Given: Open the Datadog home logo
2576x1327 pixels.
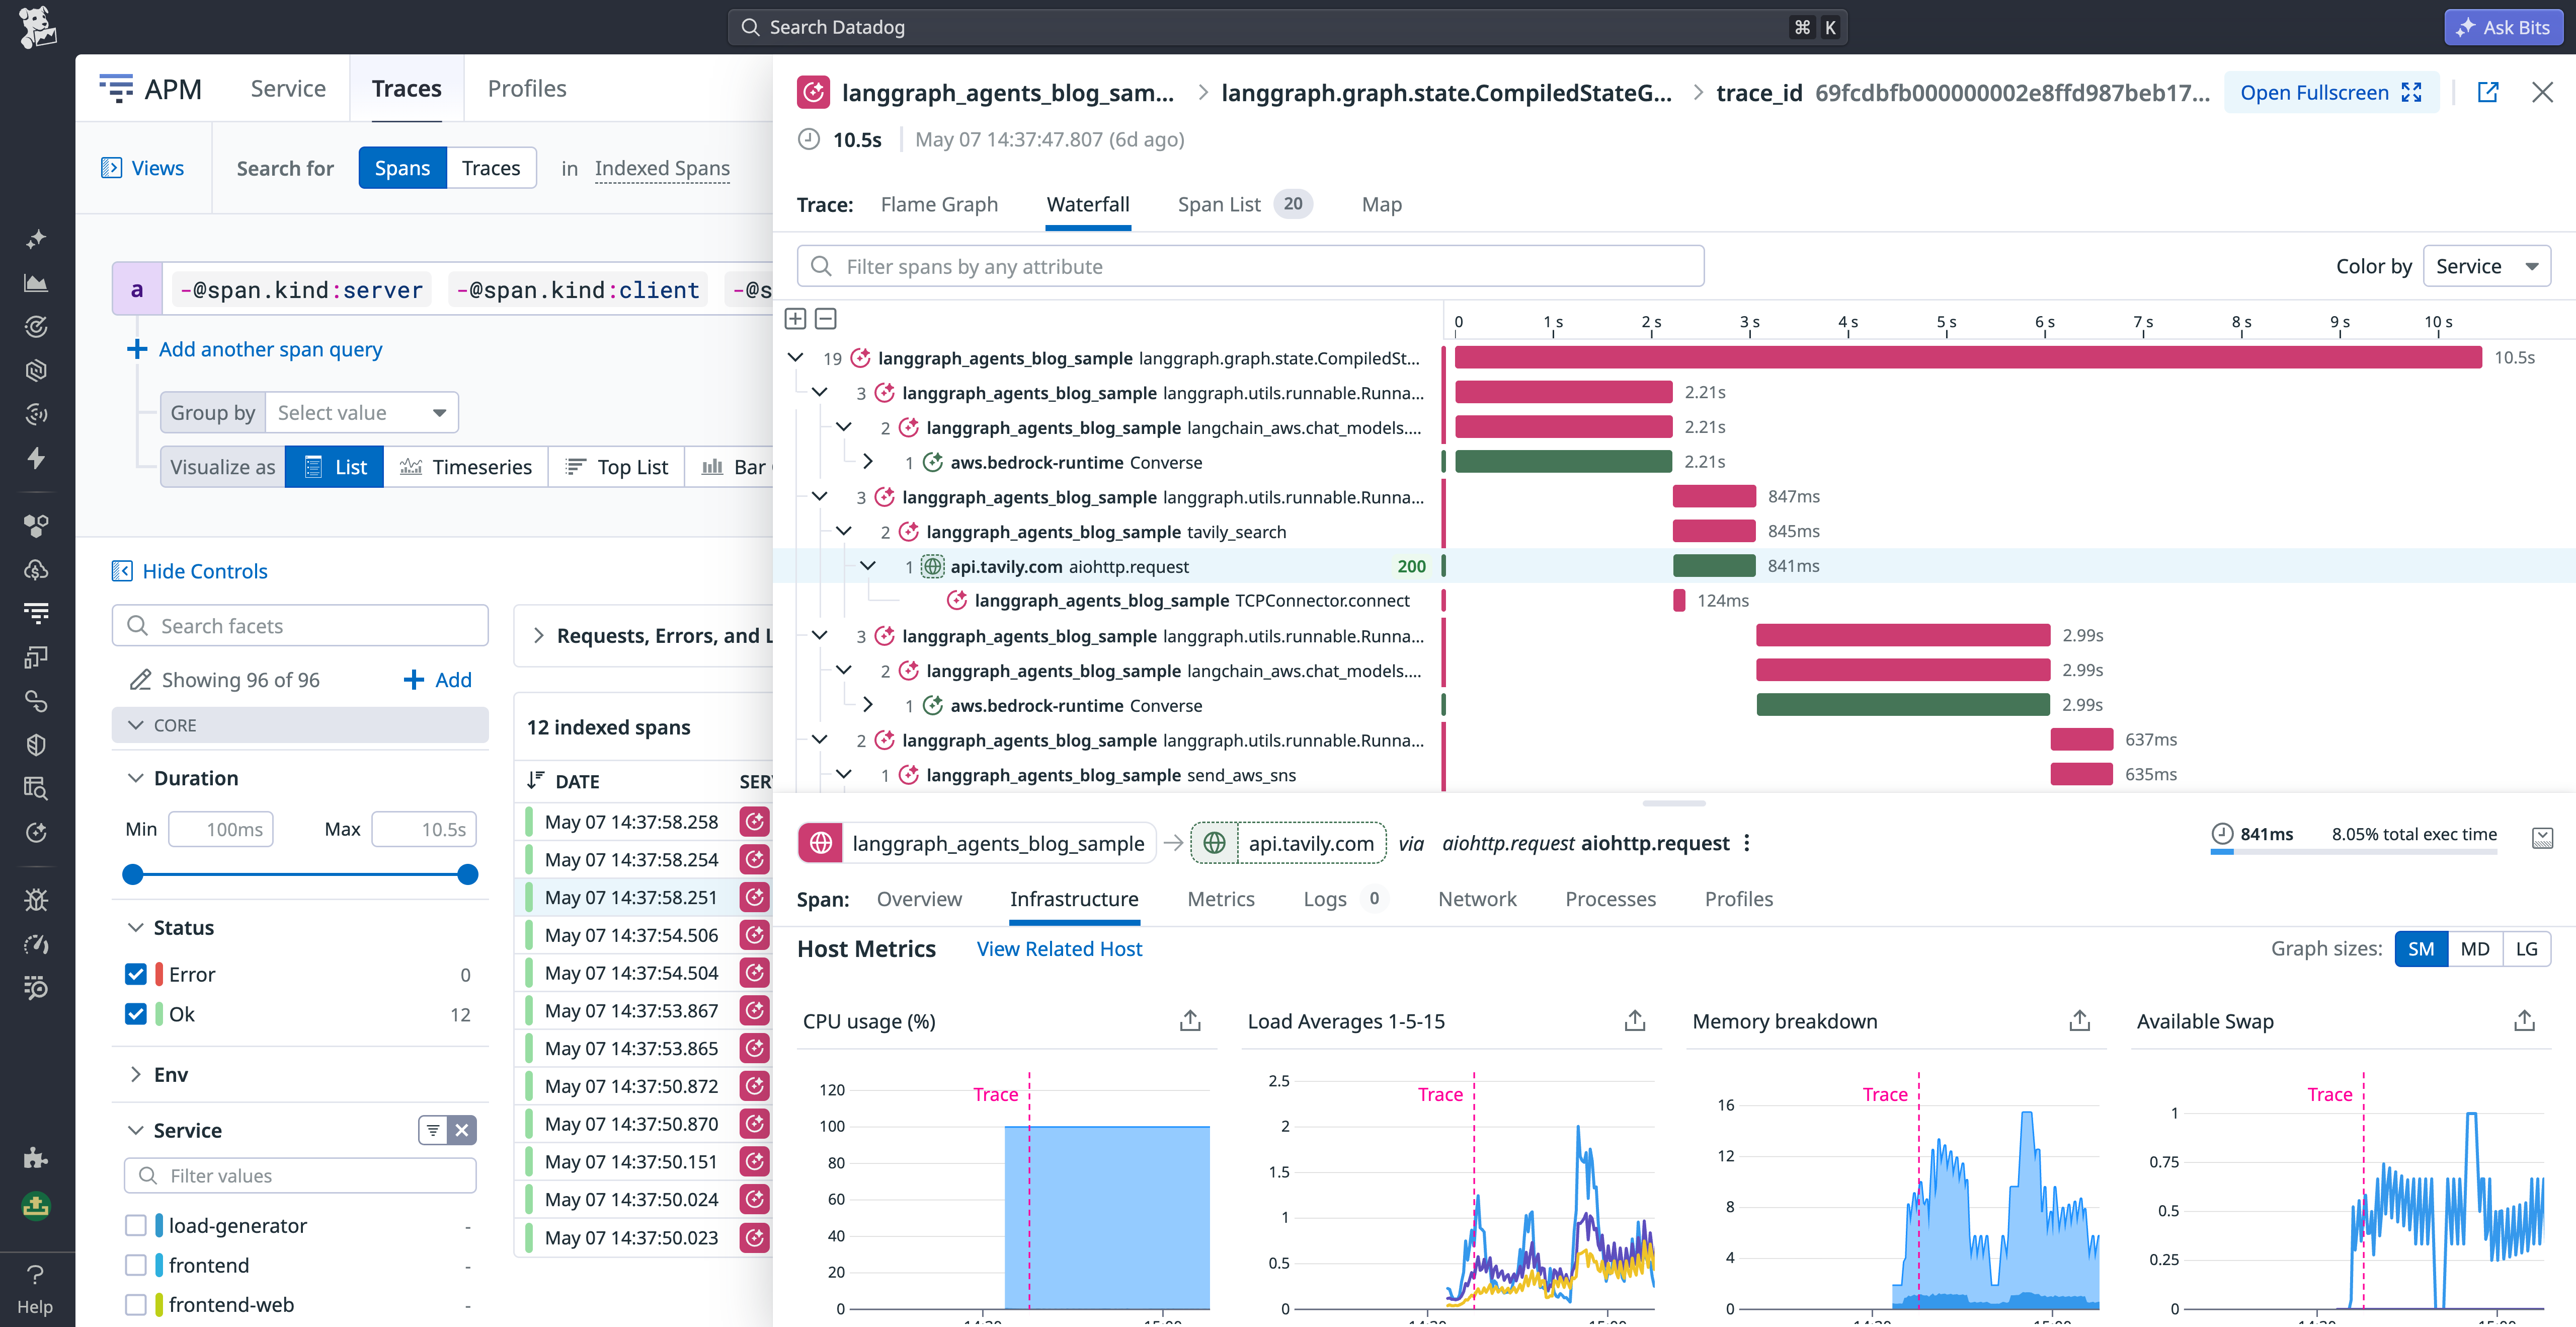Looking at the screenshot, I should coord(37,27).
